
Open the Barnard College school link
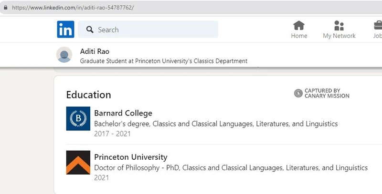[123, 113]
